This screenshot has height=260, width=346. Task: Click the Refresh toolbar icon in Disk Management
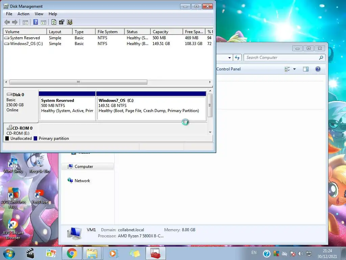pyautogui.click(x=54, y=22)
